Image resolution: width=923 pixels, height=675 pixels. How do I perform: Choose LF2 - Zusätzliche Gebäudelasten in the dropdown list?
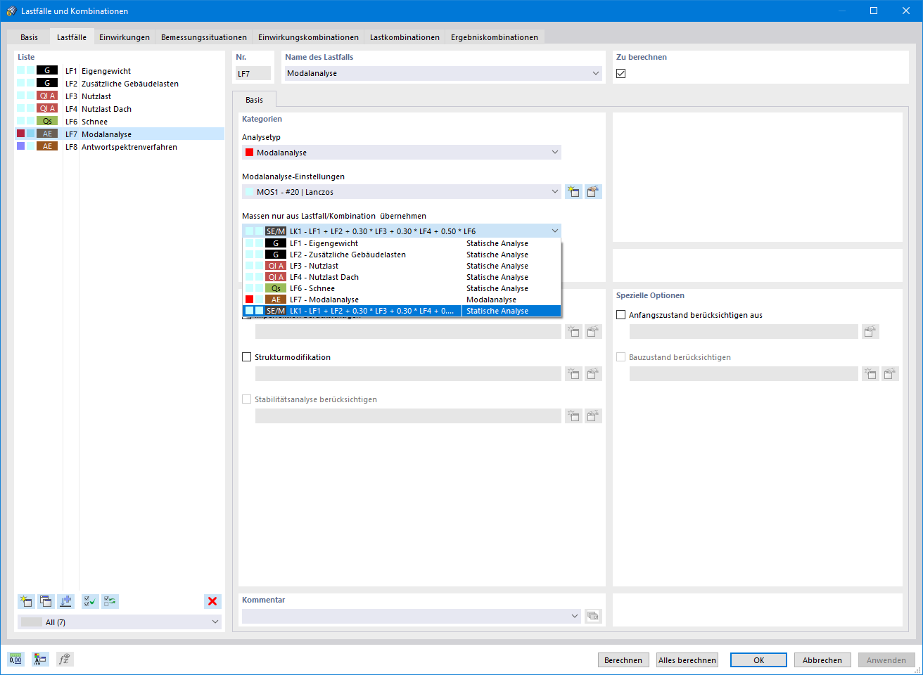point(402,255)
